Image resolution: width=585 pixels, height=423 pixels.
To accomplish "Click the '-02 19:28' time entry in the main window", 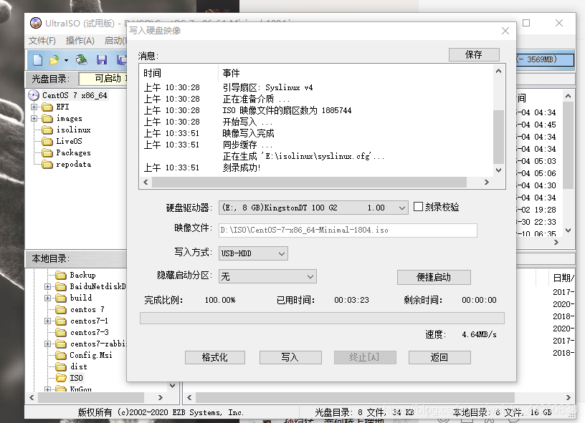I will (x=536, y=210).
